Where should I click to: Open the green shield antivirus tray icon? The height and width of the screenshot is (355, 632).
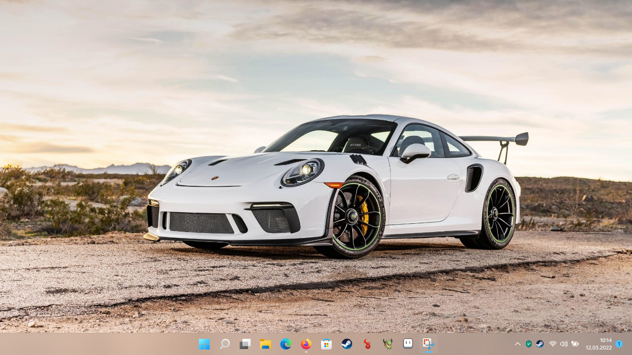coord(529,344)
